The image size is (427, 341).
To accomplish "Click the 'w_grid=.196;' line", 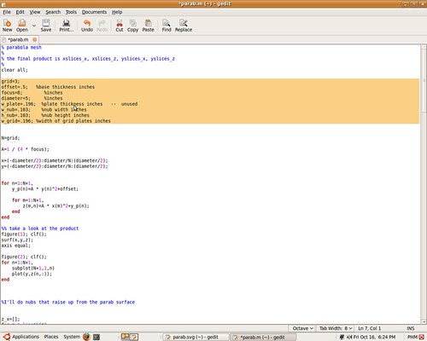I will 56,121.
